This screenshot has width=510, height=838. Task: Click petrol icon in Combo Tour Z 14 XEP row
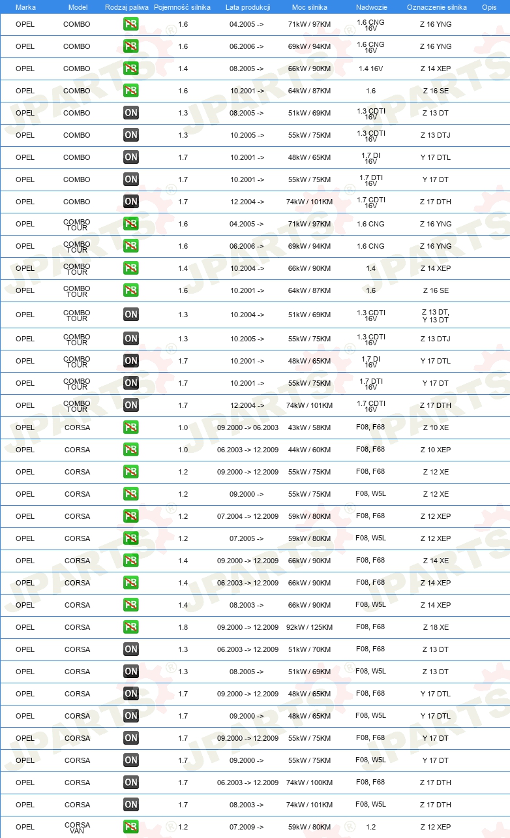coord(131,268)
